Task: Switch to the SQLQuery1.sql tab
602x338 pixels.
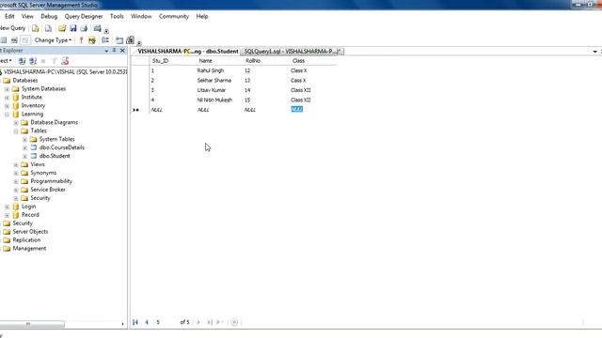Action: click(292, 52)
